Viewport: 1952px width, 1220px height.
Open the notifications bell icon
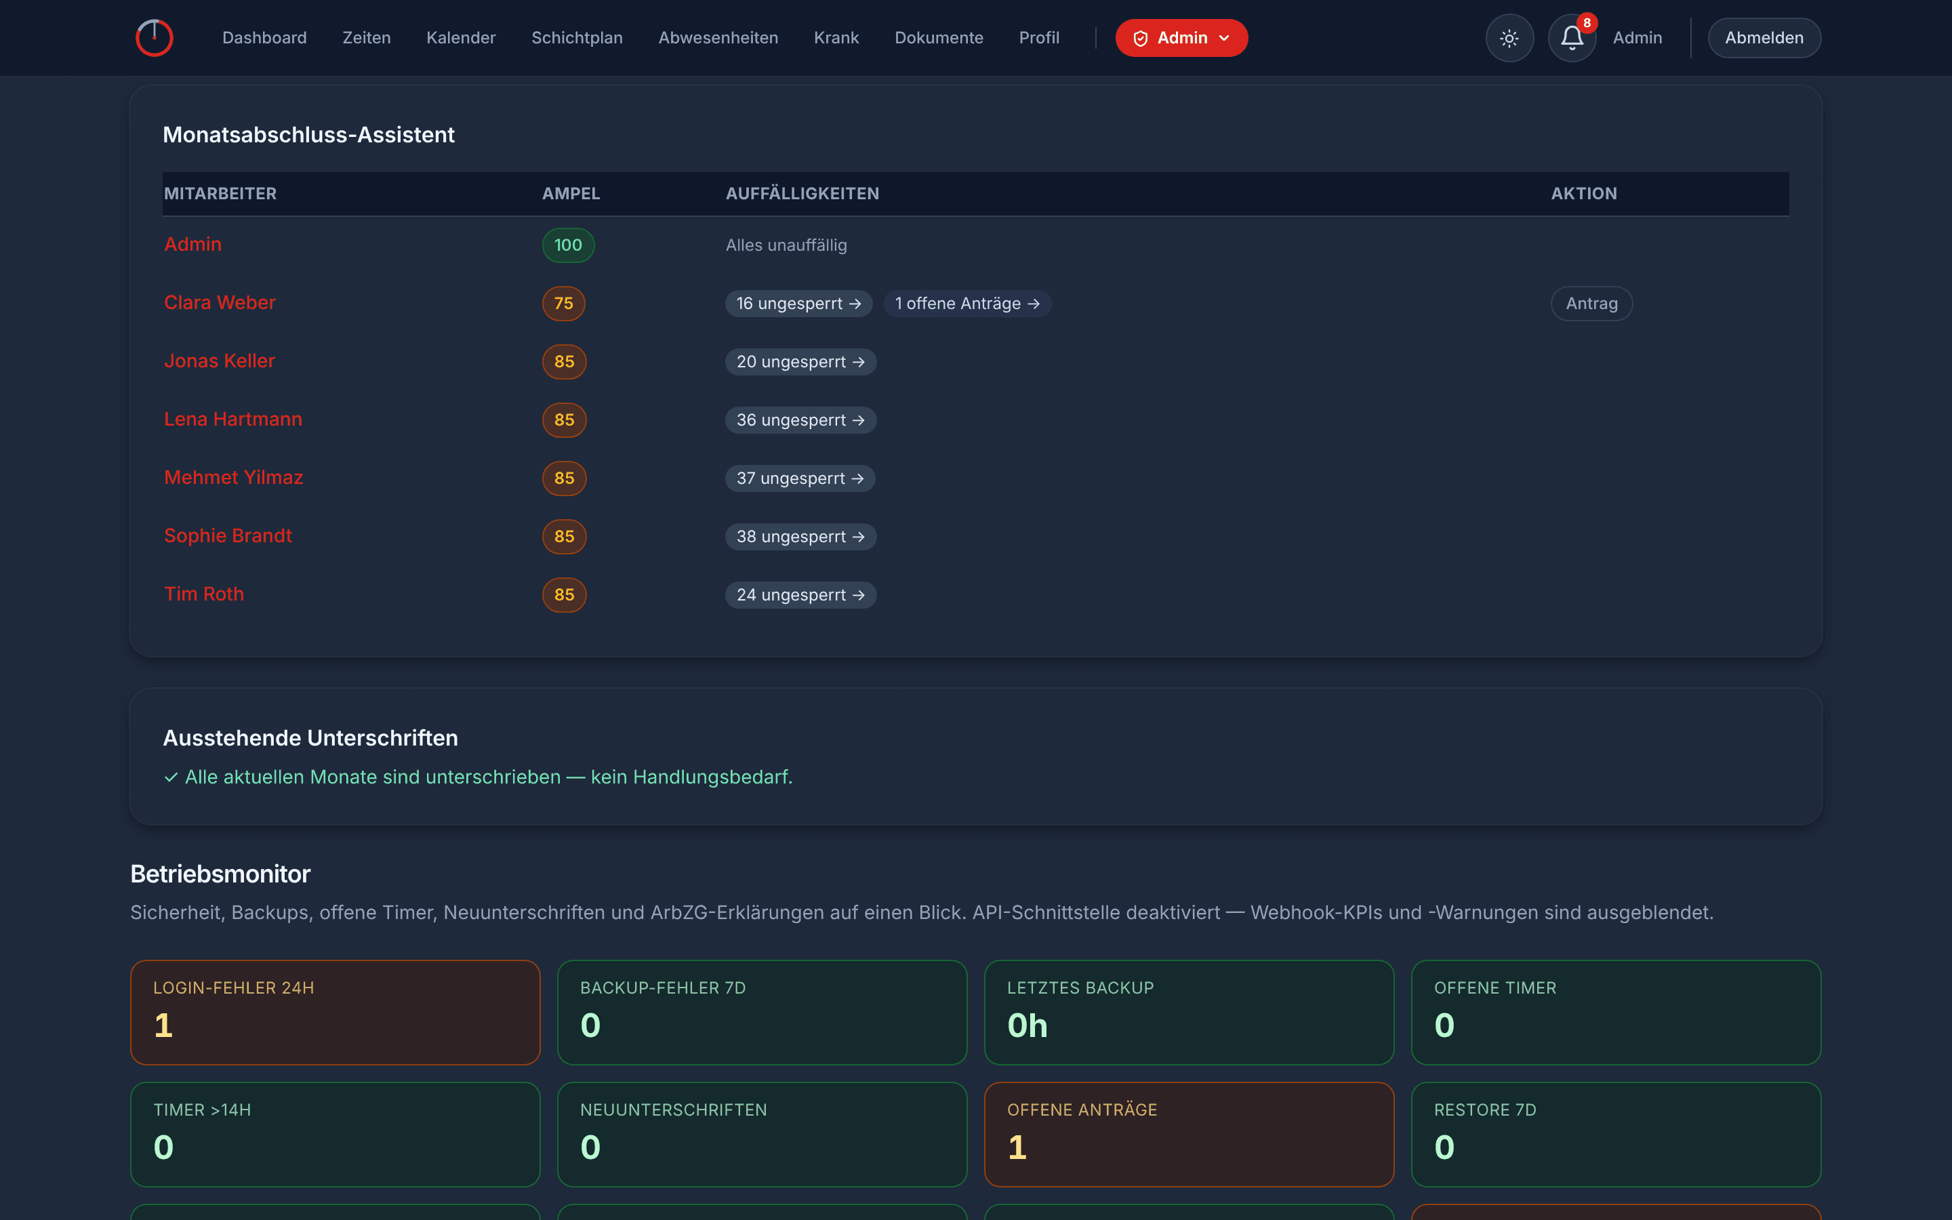(x=1571, y=38)
